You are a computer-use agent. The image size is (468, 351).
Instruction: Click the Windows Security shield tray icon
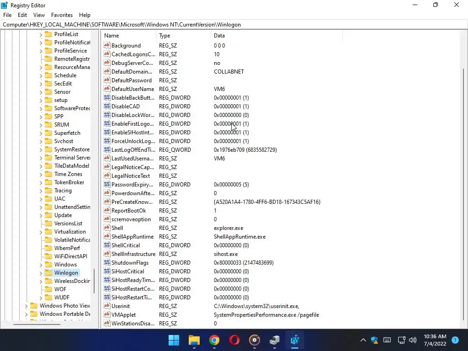[x=375, y=340]
